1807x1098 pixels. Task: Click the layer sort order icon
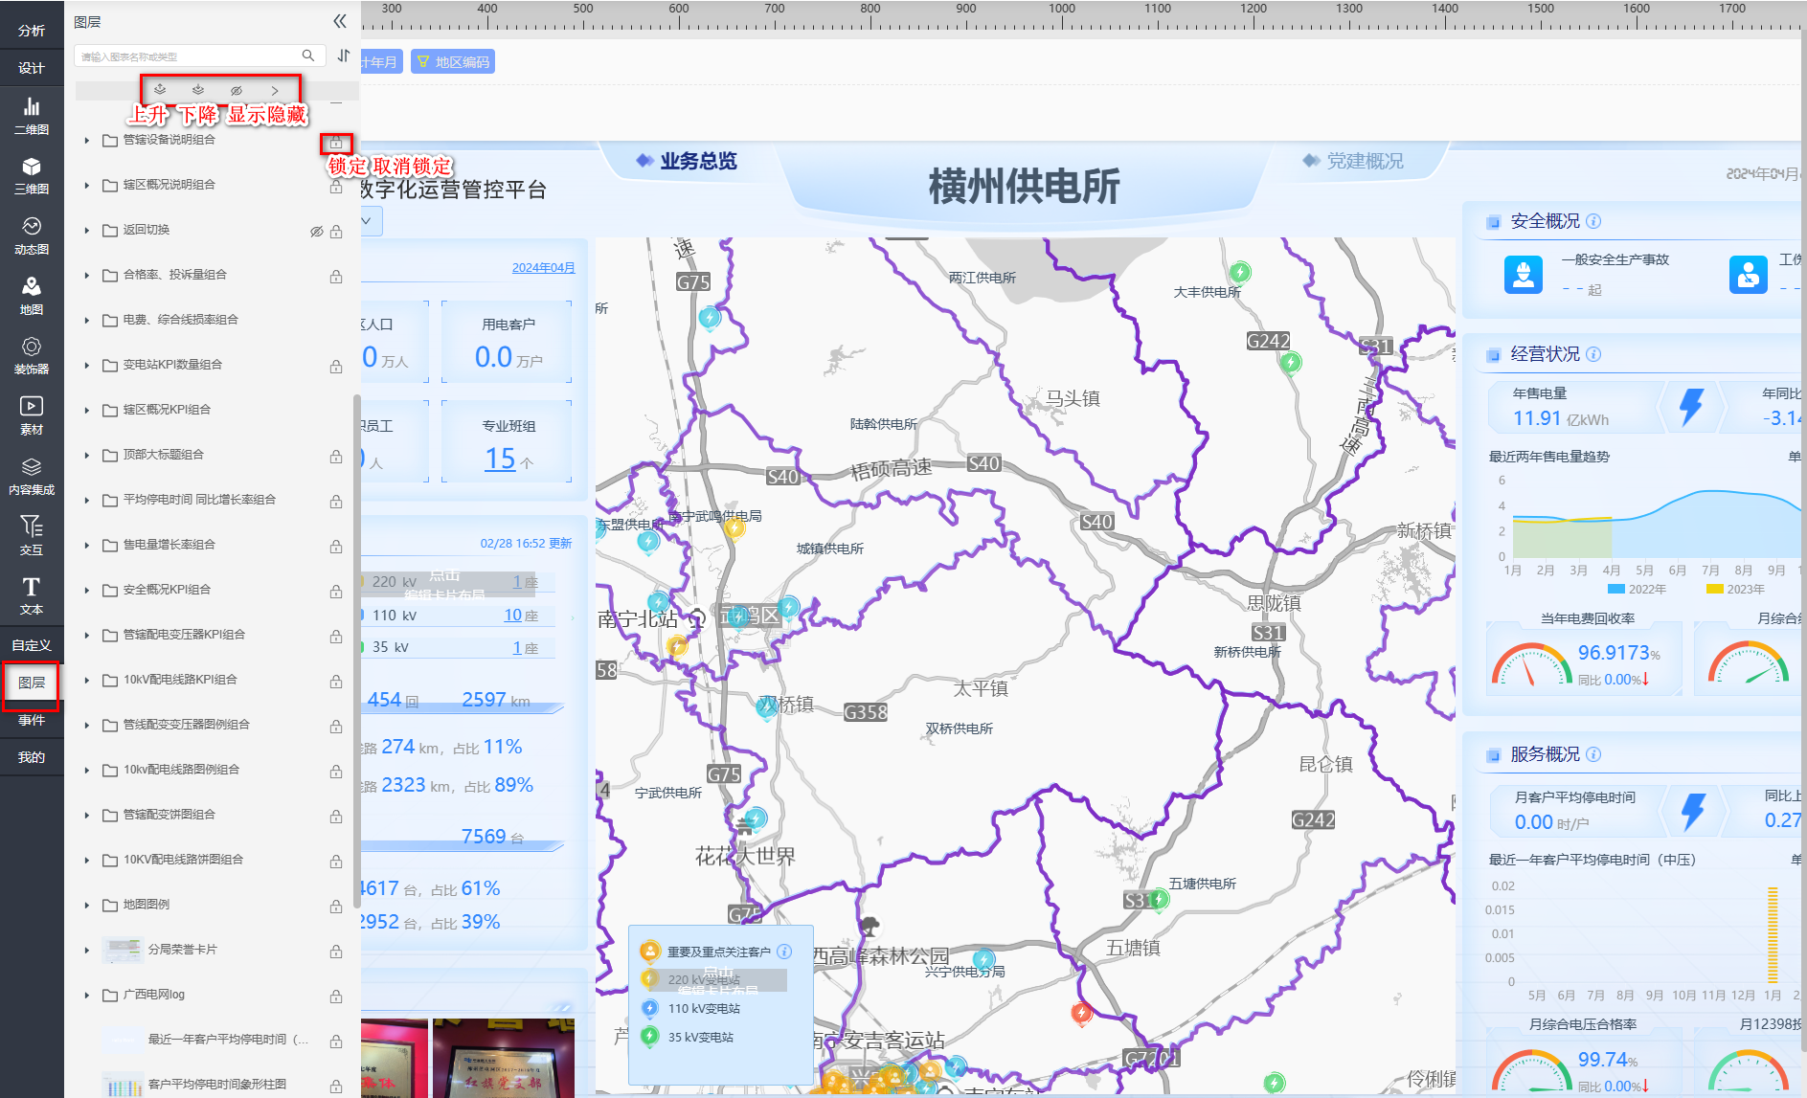click(x=344, y=56)
